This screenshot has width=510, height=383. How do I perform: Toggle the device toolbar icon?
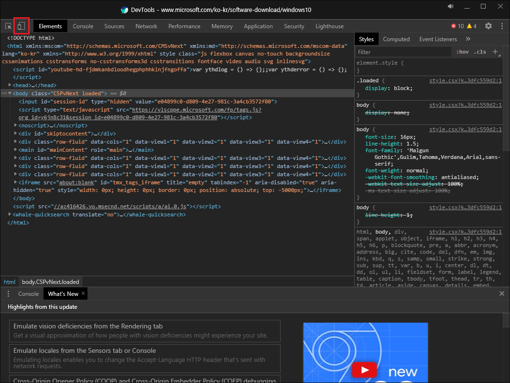[21, 26]
